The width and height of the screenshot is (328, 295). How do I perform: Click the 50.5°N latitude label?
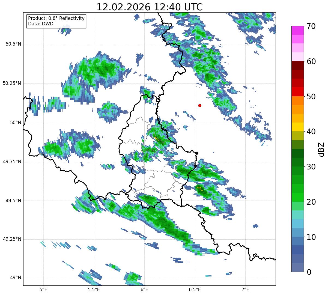click(x=14, y=44)
